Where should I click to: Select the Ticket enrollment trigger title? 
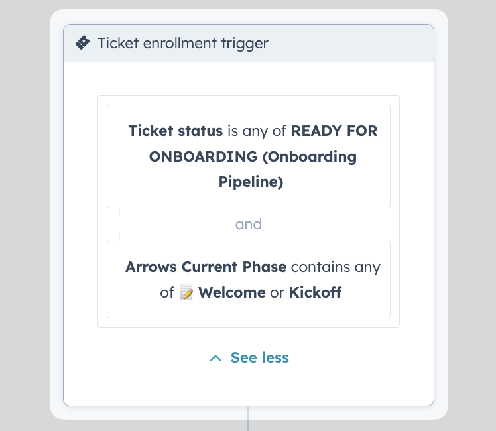coord(183,43)
